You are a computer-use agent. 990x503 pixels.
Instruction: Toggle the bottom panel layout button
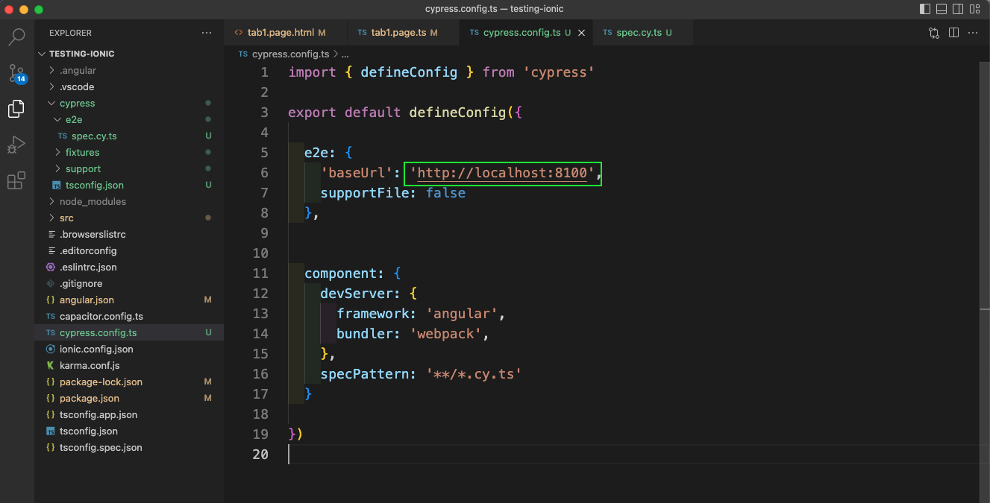tap(942, 10)
